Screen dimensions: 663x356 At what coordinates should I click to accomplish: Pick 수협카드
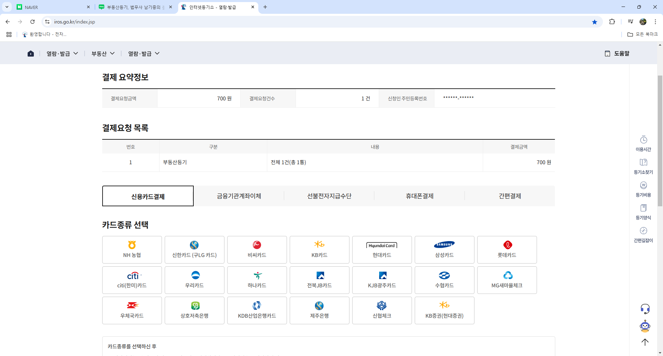[x=444, y=280]
